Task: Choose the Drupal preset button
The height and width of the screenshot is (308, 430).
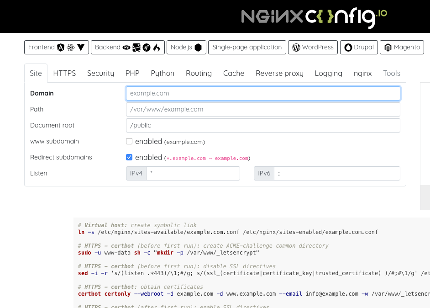Action: coord(359,47)
